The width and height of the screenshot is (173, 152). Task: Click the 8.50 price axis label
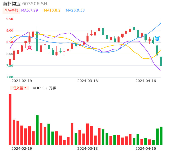click(10, 42)
